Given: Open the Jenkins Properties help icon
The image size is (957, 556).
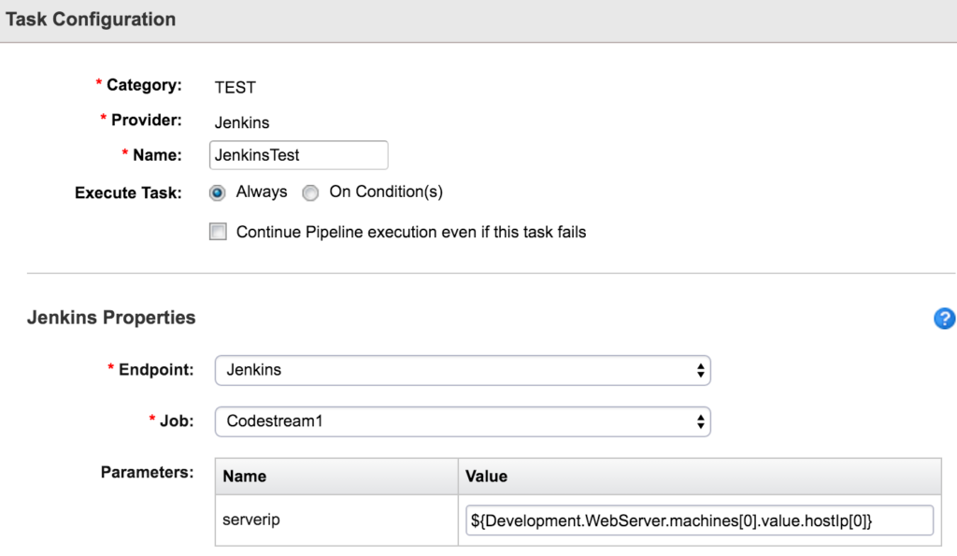Looking at the screenshot, I should [944, 319].
